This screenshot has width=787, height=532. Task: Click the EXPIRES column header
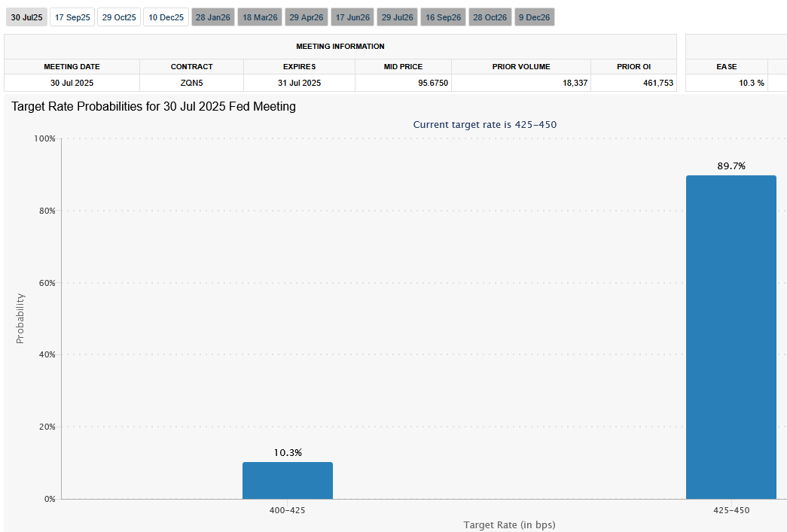[299, 67]
